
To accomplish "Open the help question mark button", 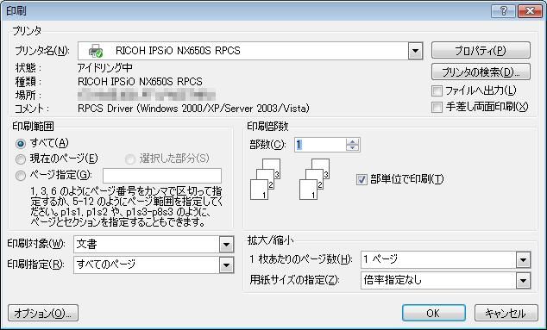I will (x=503, y=11).
